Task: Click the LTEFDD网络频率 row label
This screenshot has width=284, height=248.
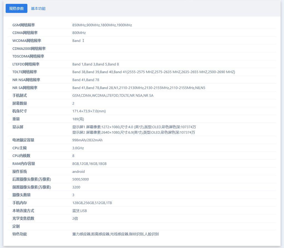Action: (x=26, y=64)
